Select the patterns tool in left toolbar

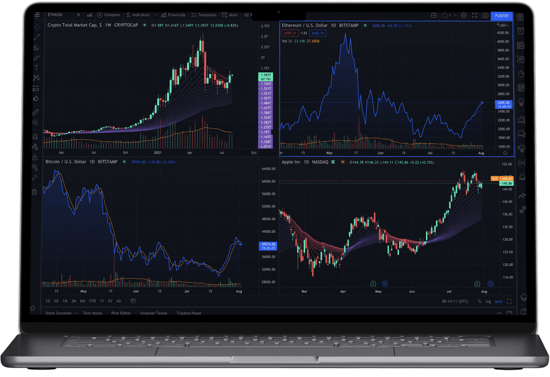click(36, 78)
